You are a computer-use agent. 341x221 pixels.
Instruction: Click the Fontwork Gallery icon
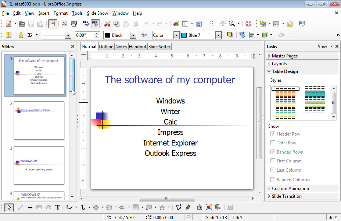(200, 207)
